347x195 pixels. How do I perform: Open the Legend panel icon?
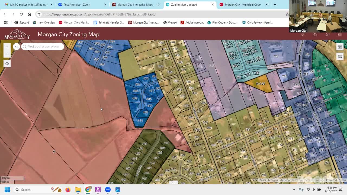pyautogui.click(x=340, y=34)
